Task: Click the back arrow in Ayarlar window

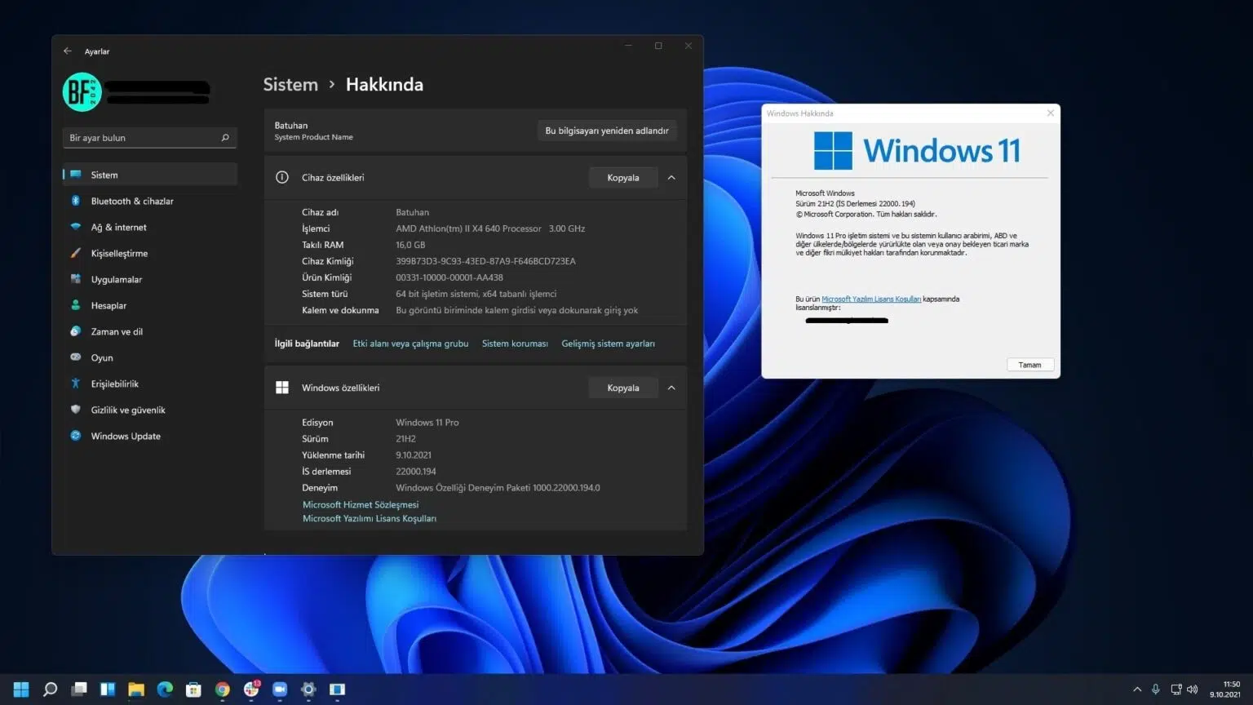Action: (68, 51)
